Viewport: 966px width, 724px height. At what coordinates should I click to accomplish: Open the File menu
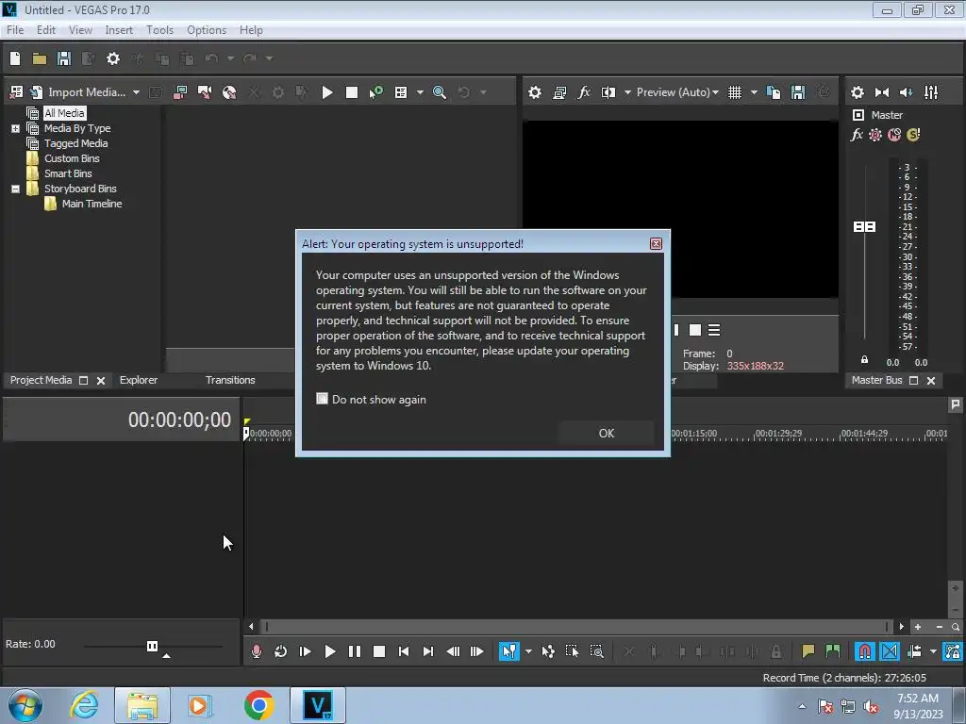click(x=15, y=29)
